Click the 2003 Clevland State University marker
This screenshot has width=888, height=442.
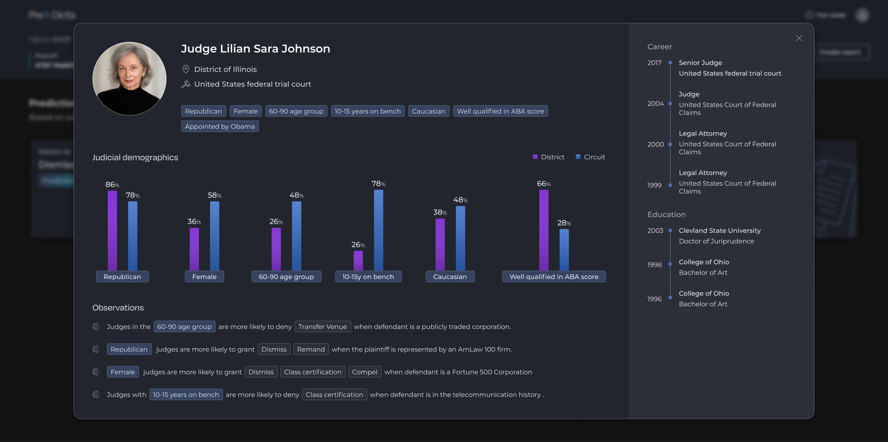(x=670, y=231)
